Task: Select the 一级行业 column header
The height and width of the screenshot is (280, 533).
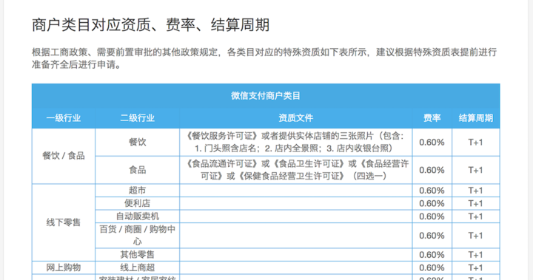Action: tap(64, 118)
